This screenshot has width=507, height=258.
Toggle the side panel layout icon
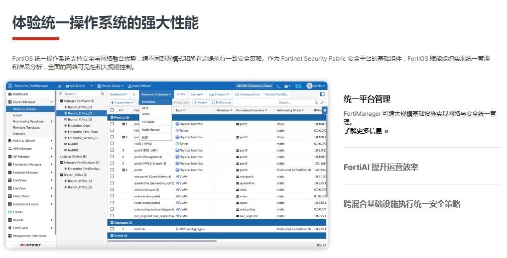pos(322,94)
